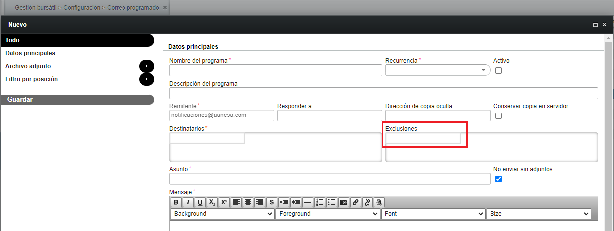The width and height of the screenshot is (614, 231).
Task: Open the Recurrencia dropdown
Action: click(x=438, y=71)
